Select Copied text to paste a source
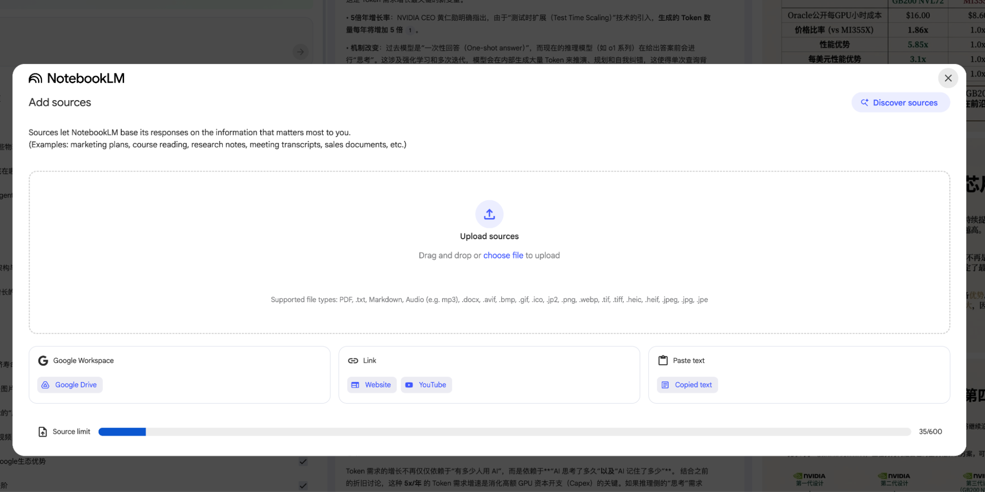The width and height of the screenshot is (985, 492). pos(687,385)
